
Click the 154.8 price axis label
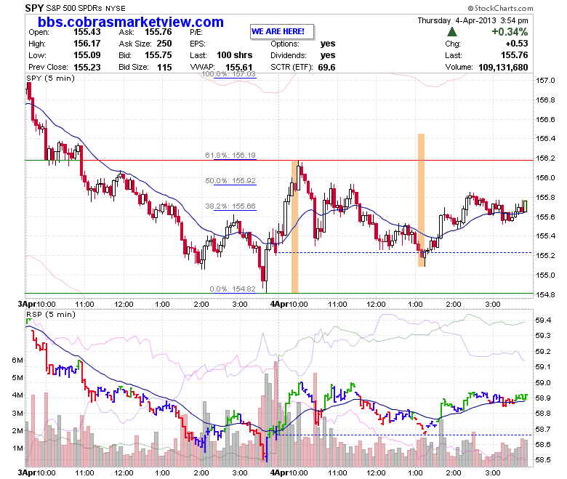coord(545,294)
